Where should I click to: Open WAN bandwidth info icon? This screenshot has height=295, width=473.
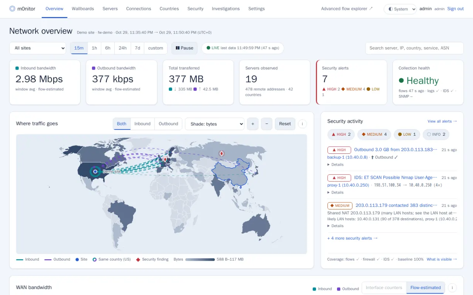pos(452,288)
